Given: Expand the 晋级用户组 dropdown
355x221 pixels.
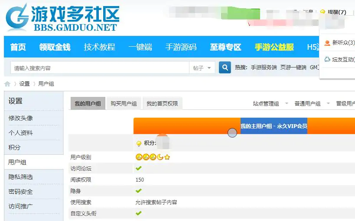Looking at the screenshot, I should (x=345, y=103).
